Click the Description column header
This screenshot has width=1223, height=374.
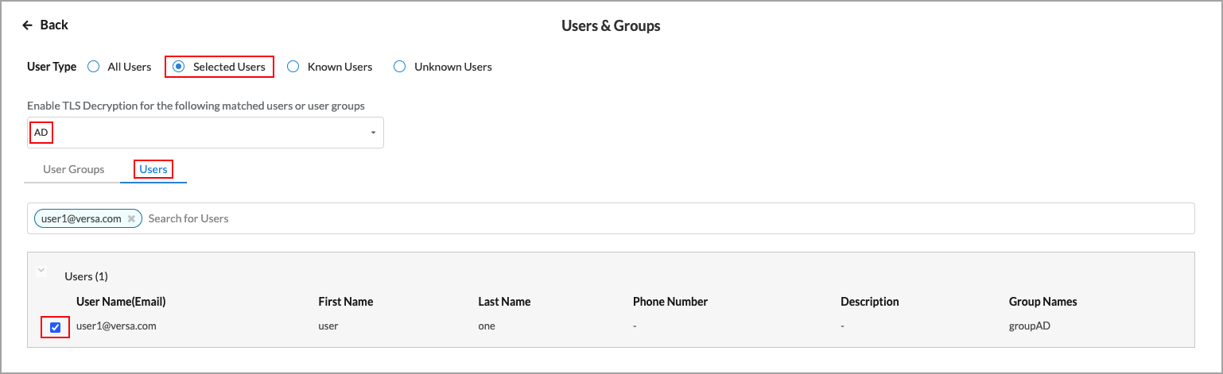869,302
